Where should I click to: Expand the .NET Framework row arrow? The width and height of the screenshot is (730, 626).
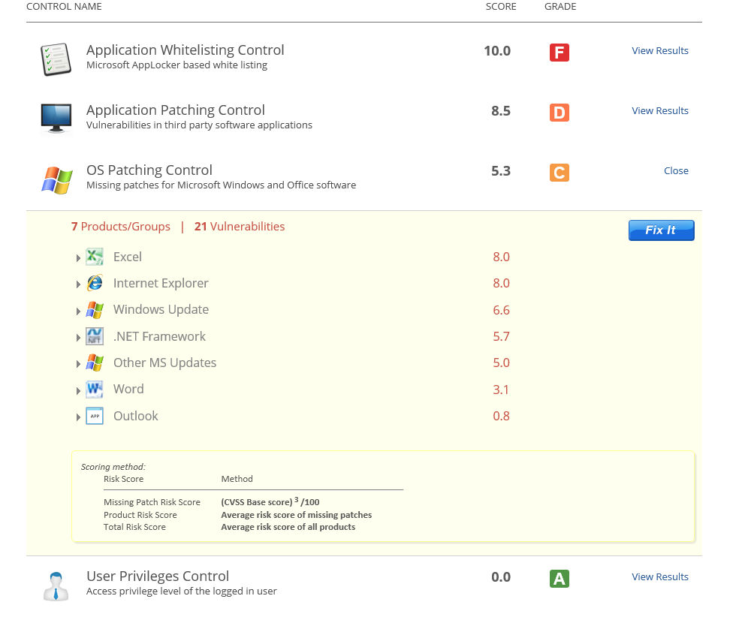pos(78,338)
